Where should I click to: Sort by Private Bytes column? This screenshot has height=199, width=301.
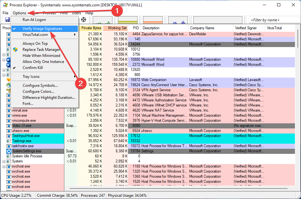(90, 28)
